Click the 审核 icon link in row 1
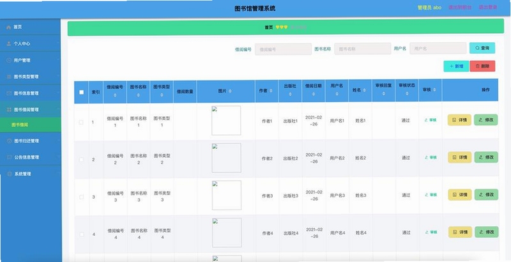511x262 pixels. 431,120
